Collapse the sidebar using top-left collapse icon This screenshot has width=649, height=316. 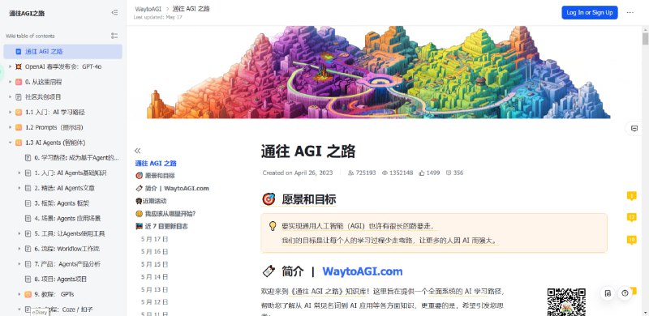(x=114, y=12)
